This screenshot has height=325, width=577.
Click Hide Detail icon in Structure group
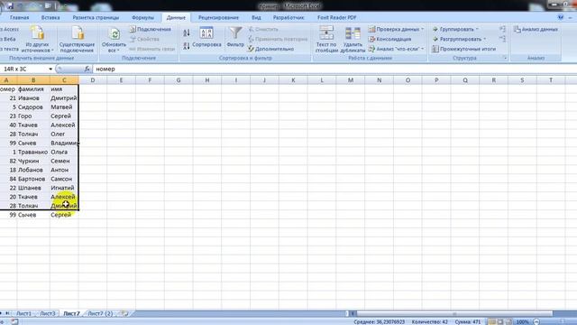coord(503,38)
